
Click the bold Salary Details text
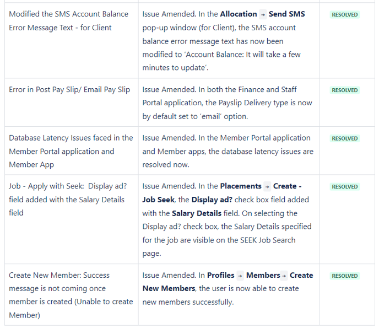pos(197,213)
